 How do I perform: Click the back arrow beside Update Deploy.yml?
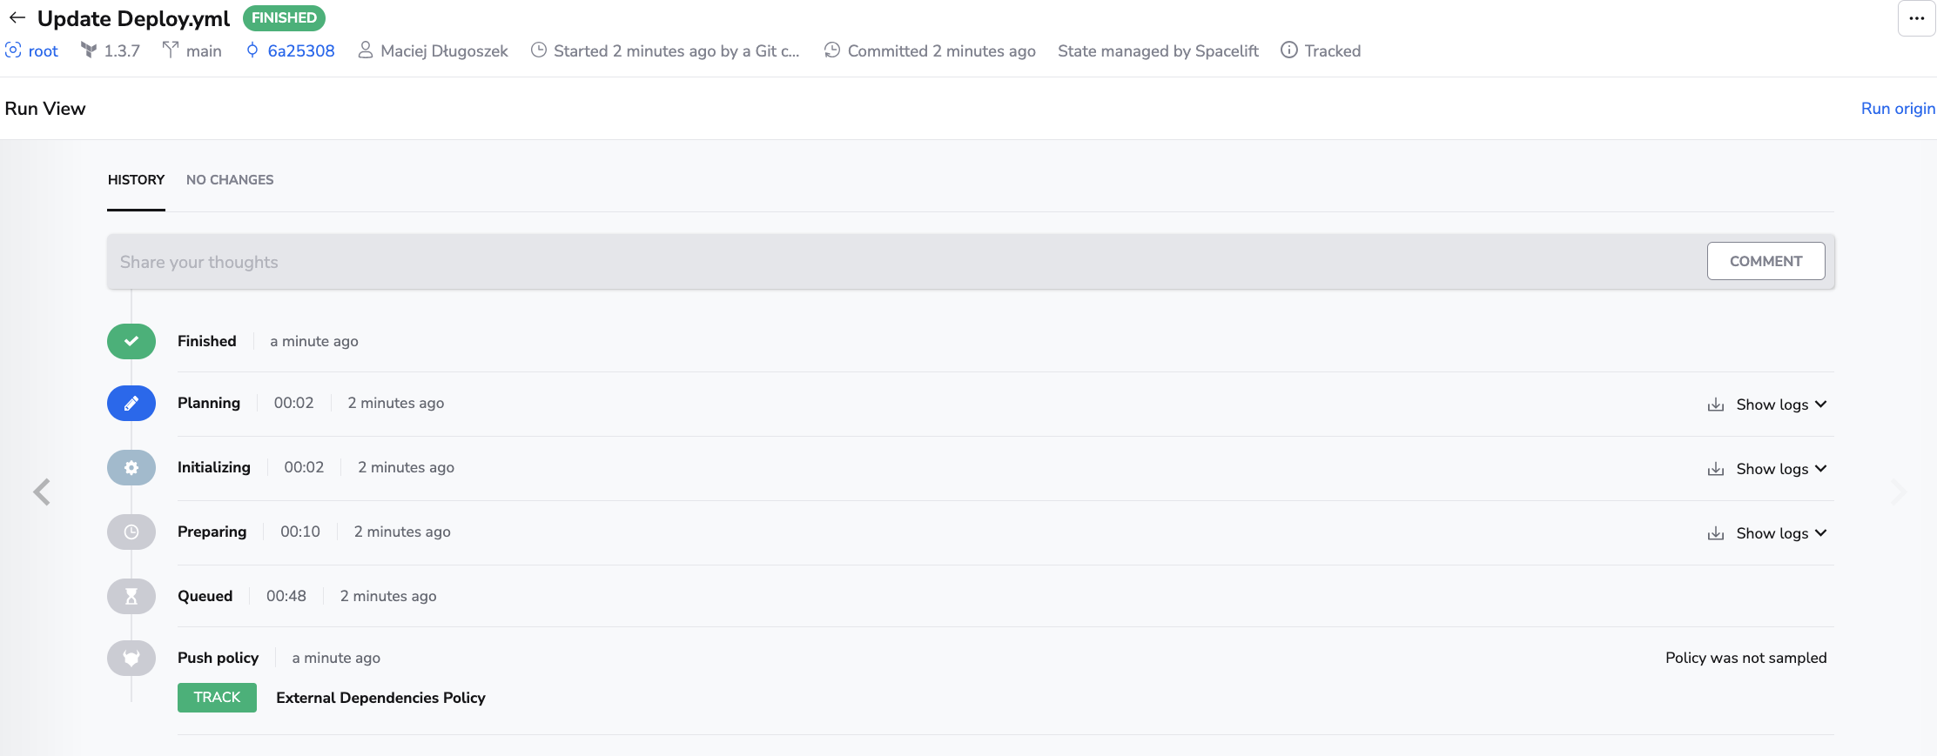pos(17,18)
